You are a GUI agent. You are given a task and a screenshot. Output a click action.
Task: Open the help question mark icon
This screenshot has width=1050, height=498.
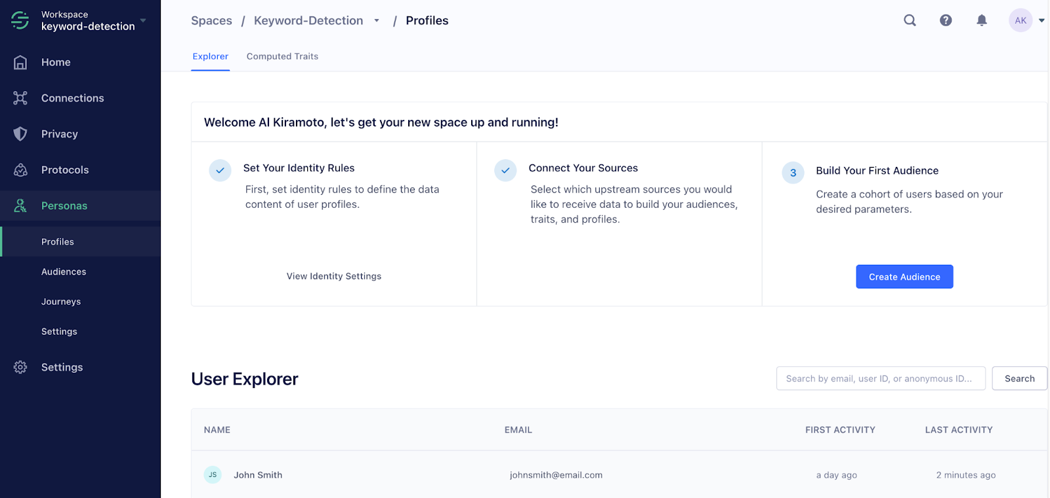pos(946,20)
